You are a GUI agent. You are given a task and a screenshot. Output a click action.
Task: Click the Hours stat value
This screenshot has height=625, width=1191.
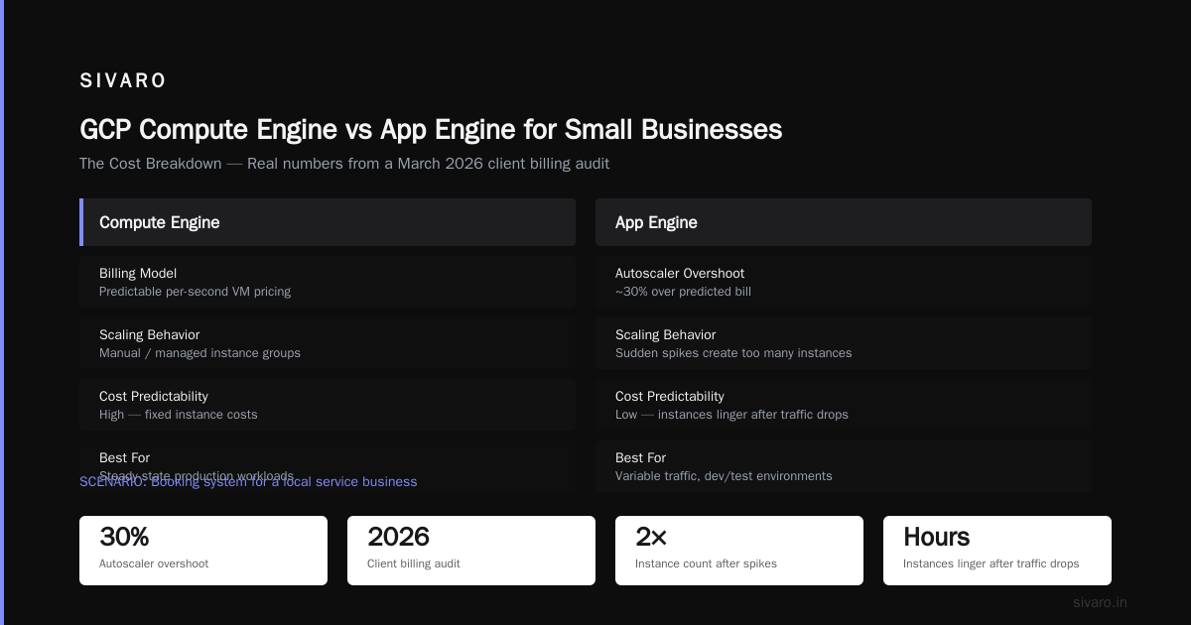936,537
